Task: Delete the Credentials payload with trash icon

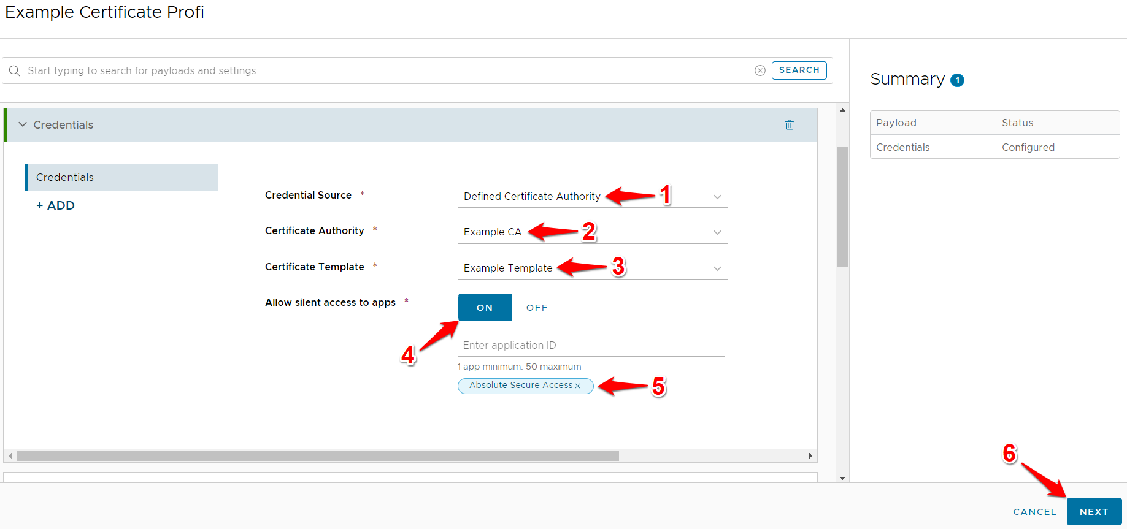Action: click(x=790, y=125)
